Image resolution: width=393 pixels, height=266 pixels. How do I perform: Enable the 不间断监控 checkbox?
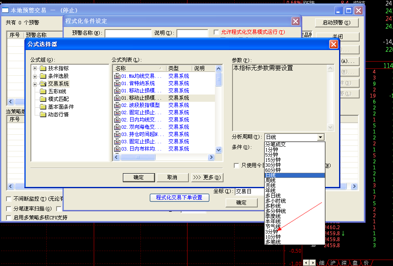(x=9, y=199)
